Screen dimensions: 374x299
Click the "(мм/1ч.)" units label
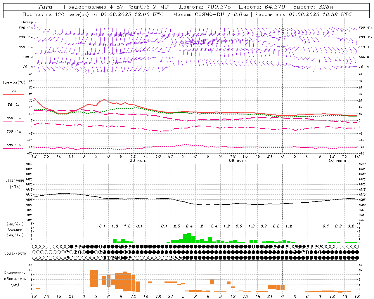tap(15, 235)
